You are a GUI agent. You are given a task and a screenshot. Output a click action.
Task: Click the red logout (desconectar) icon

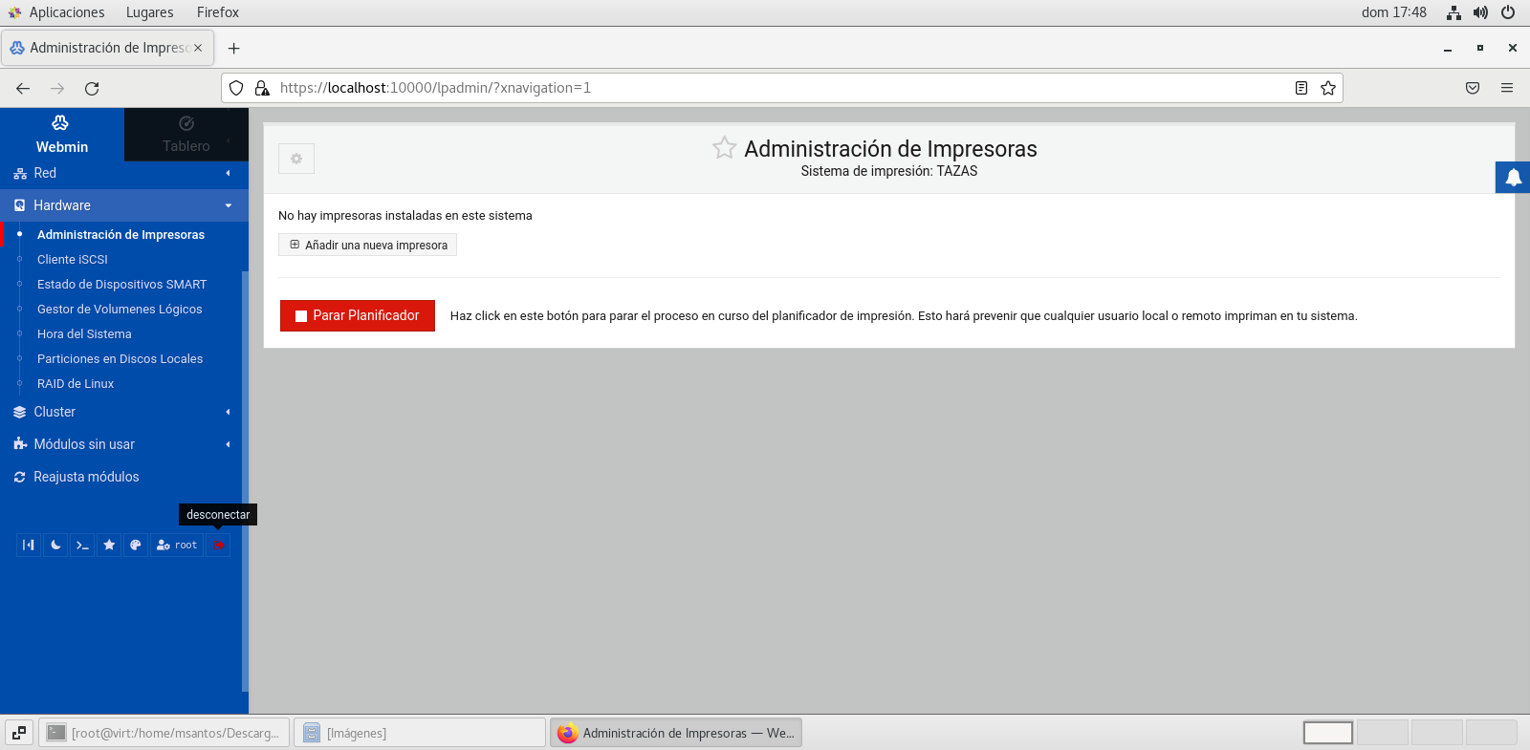(219, 545)
